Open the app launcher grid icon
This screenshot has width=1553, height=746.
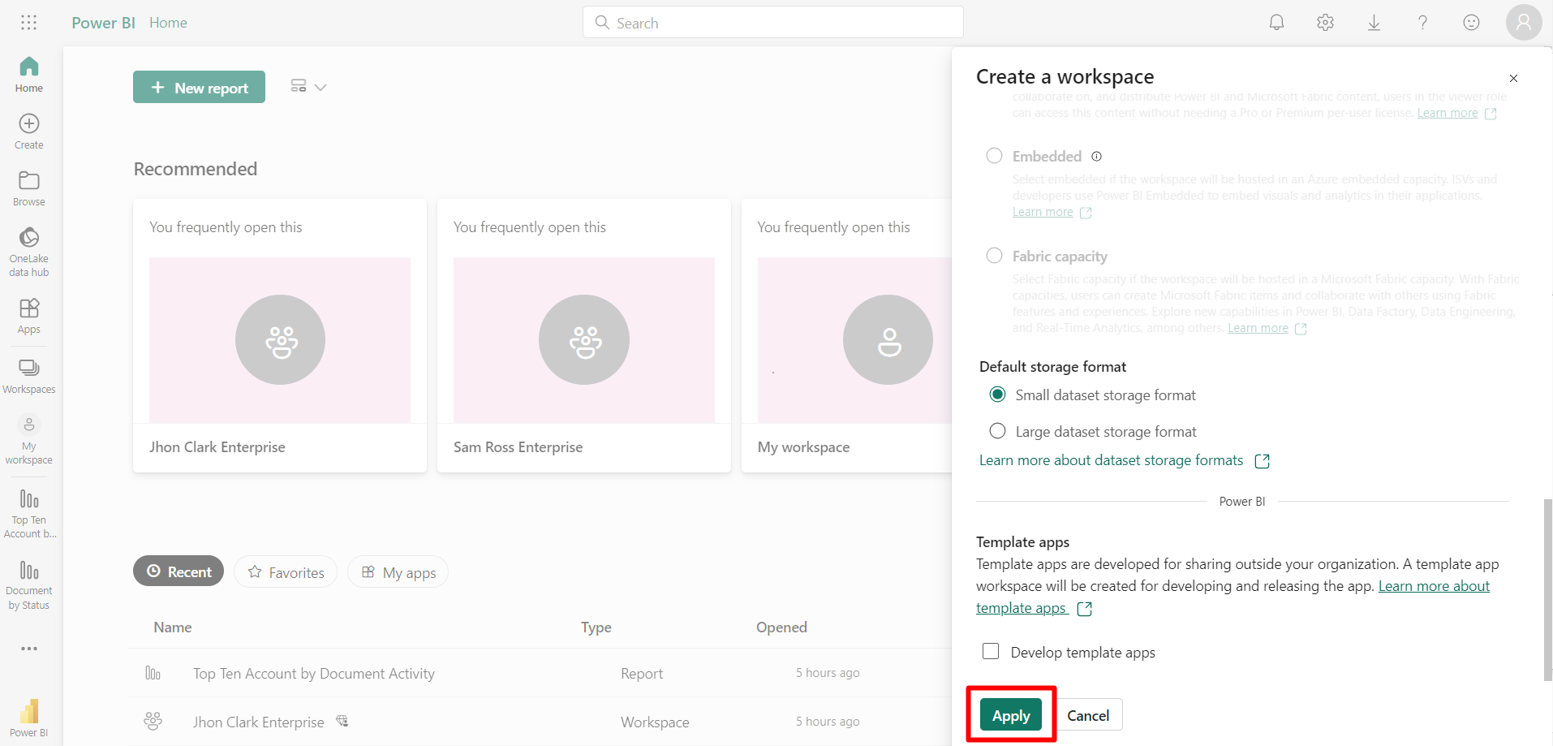pyautogui.click(x=29, y=23)
